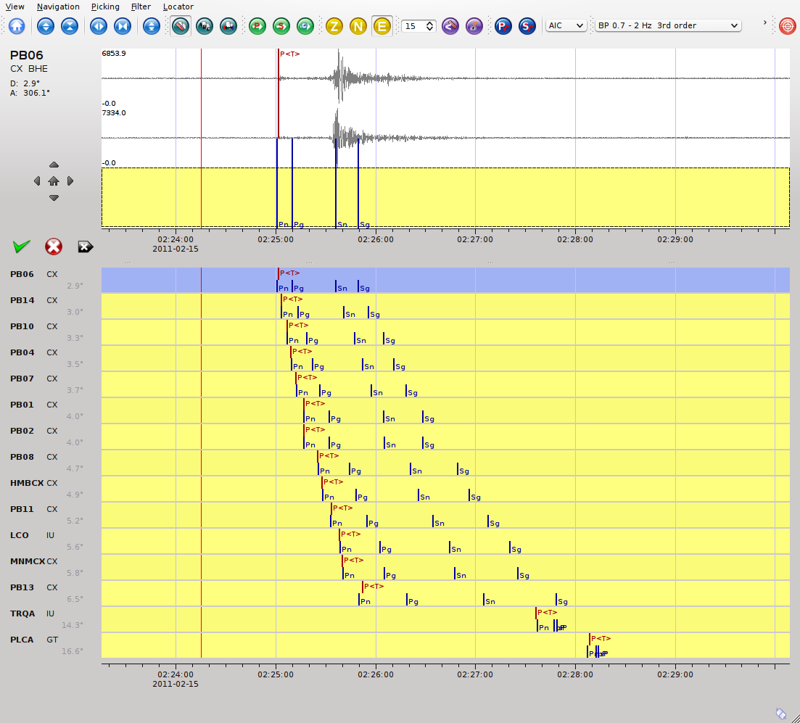The image size is (800, 723).
Task: Open the BP 0.7 - 2 Hz filter dropdown
Action: point(667,25)
